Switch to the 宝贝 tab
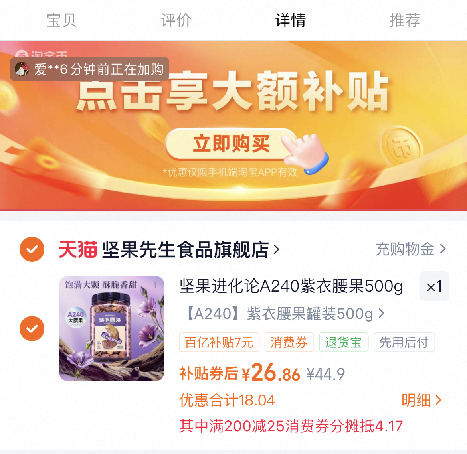The image size is (467, 454). (x=61, y=20)
